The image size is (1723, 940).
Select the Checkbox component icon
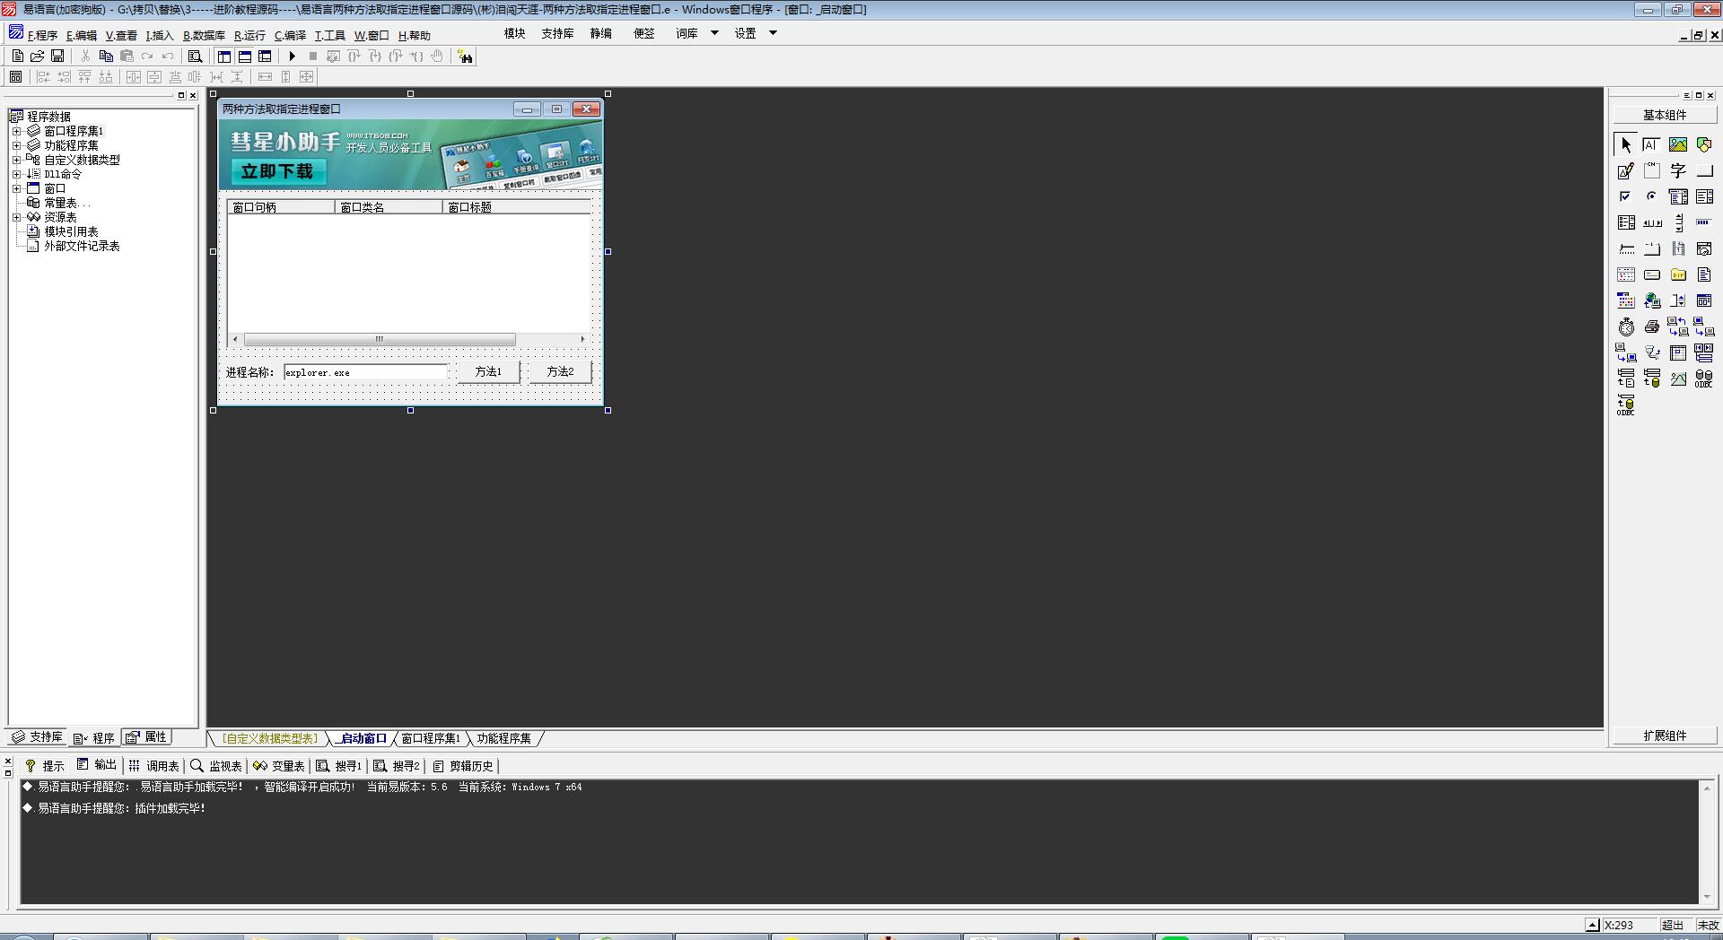1626,196
